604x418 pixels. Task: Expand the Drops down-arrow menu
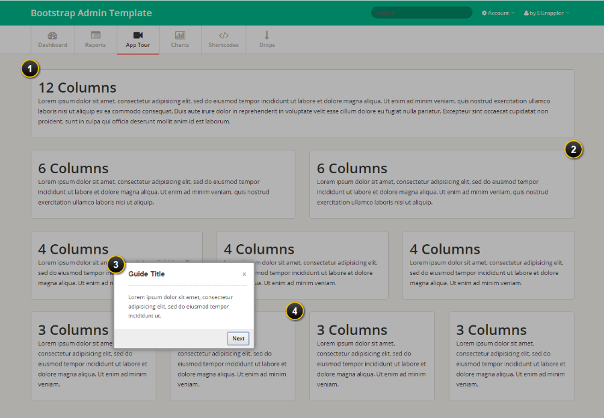click(x=267, y=40)
